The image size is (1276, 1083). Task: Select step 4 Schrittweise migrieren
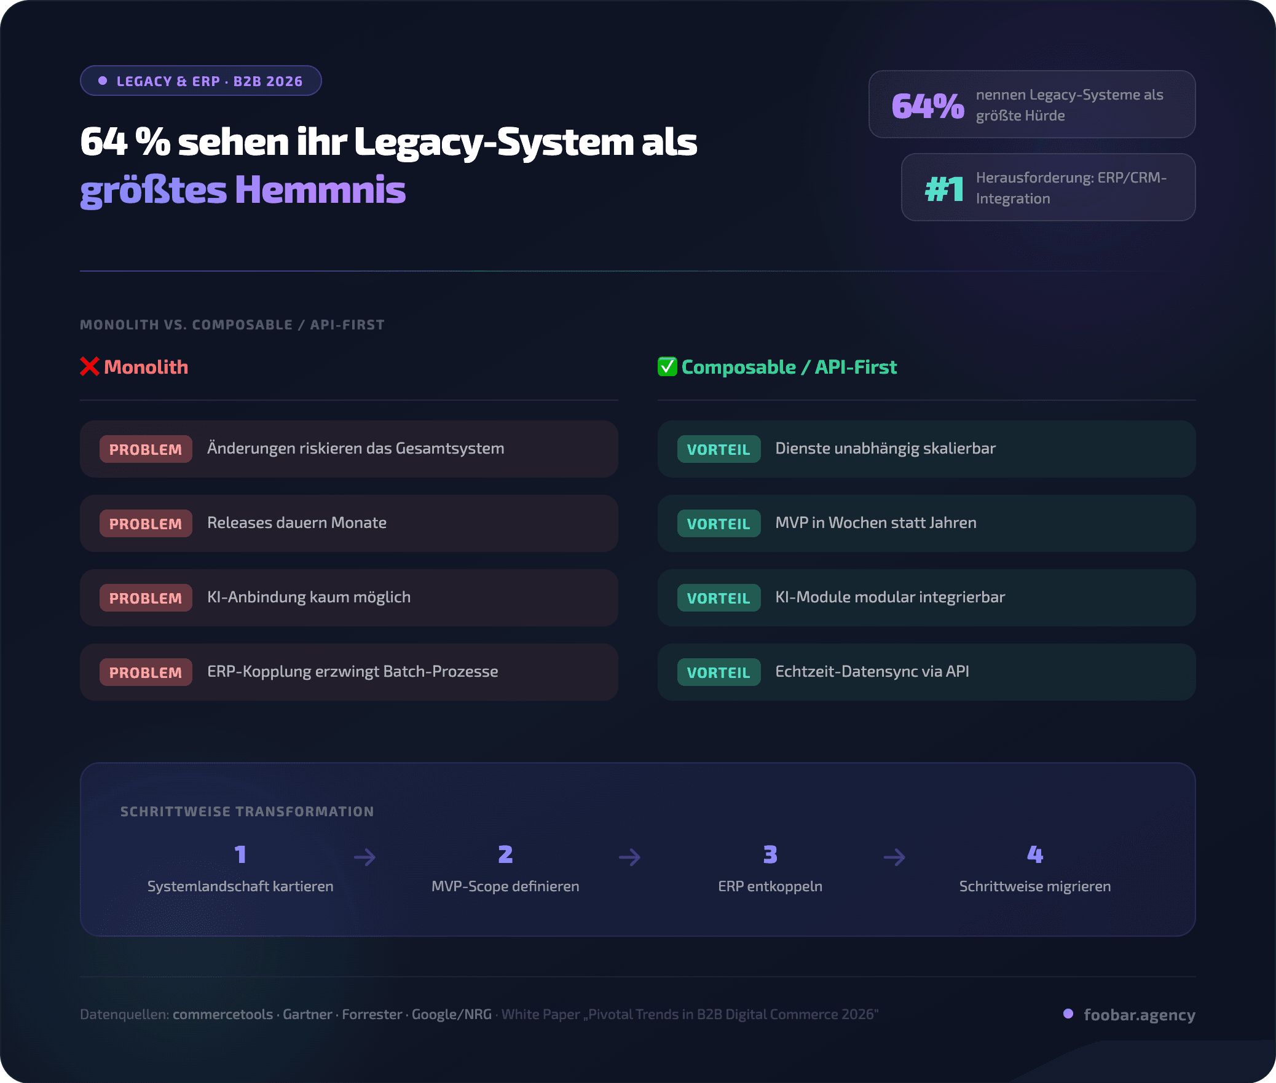click(1034, 870)
